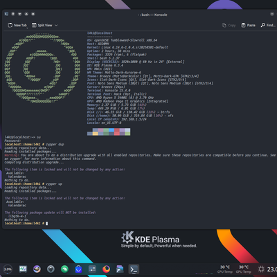
Task: Open the system monitor taskbar icon
Action: (23, 269)
